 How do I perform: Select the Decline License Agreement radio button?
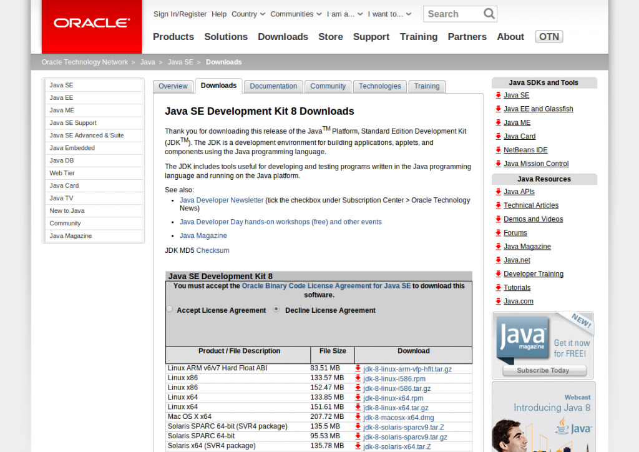(x=276, y=309)
